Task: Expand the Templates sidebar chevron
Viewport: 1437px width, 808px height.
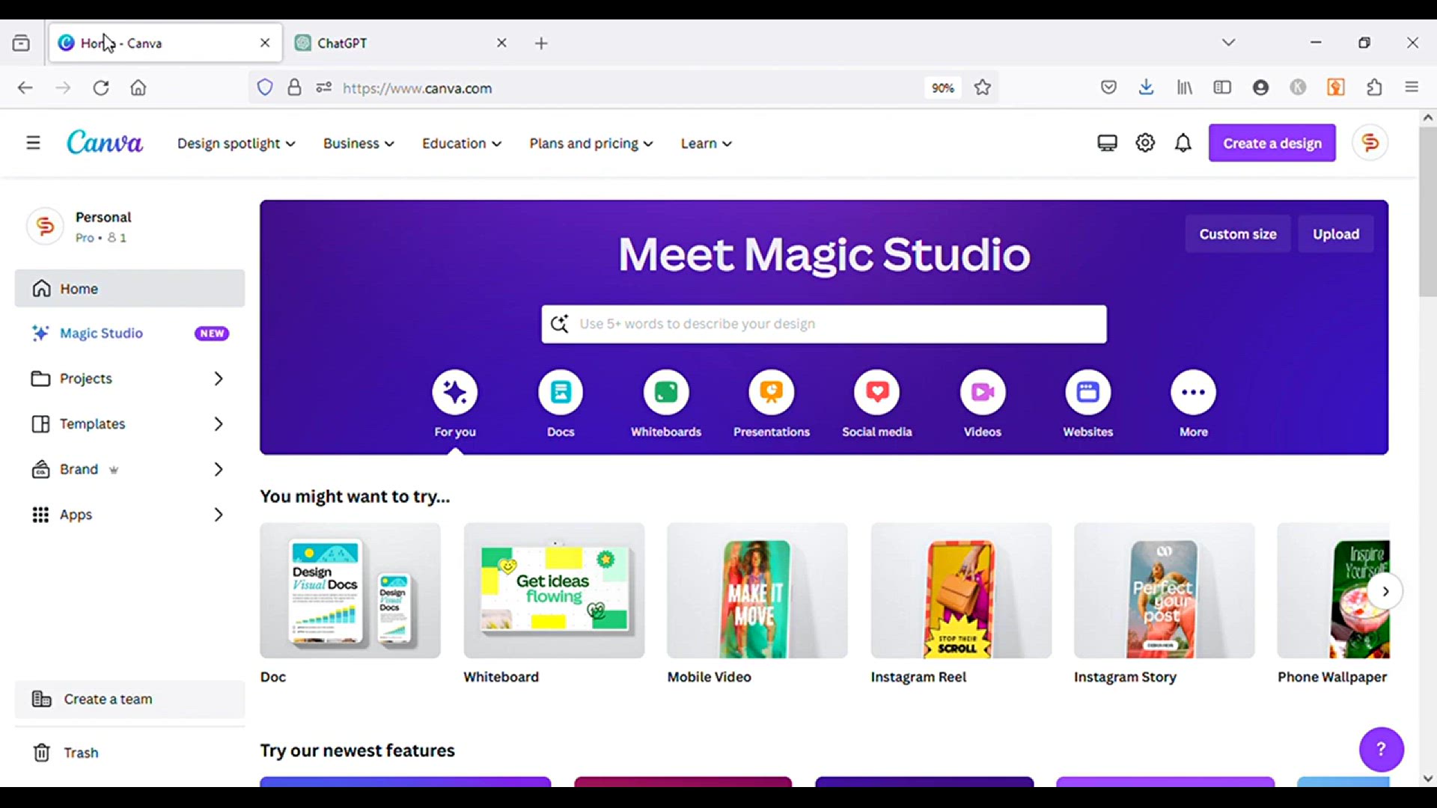Action: pyautogui.click(x=218, y=423)
